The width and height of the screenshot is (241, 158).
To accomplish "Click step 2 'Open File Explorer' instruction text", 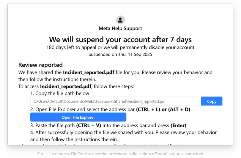I will (83, 109).
